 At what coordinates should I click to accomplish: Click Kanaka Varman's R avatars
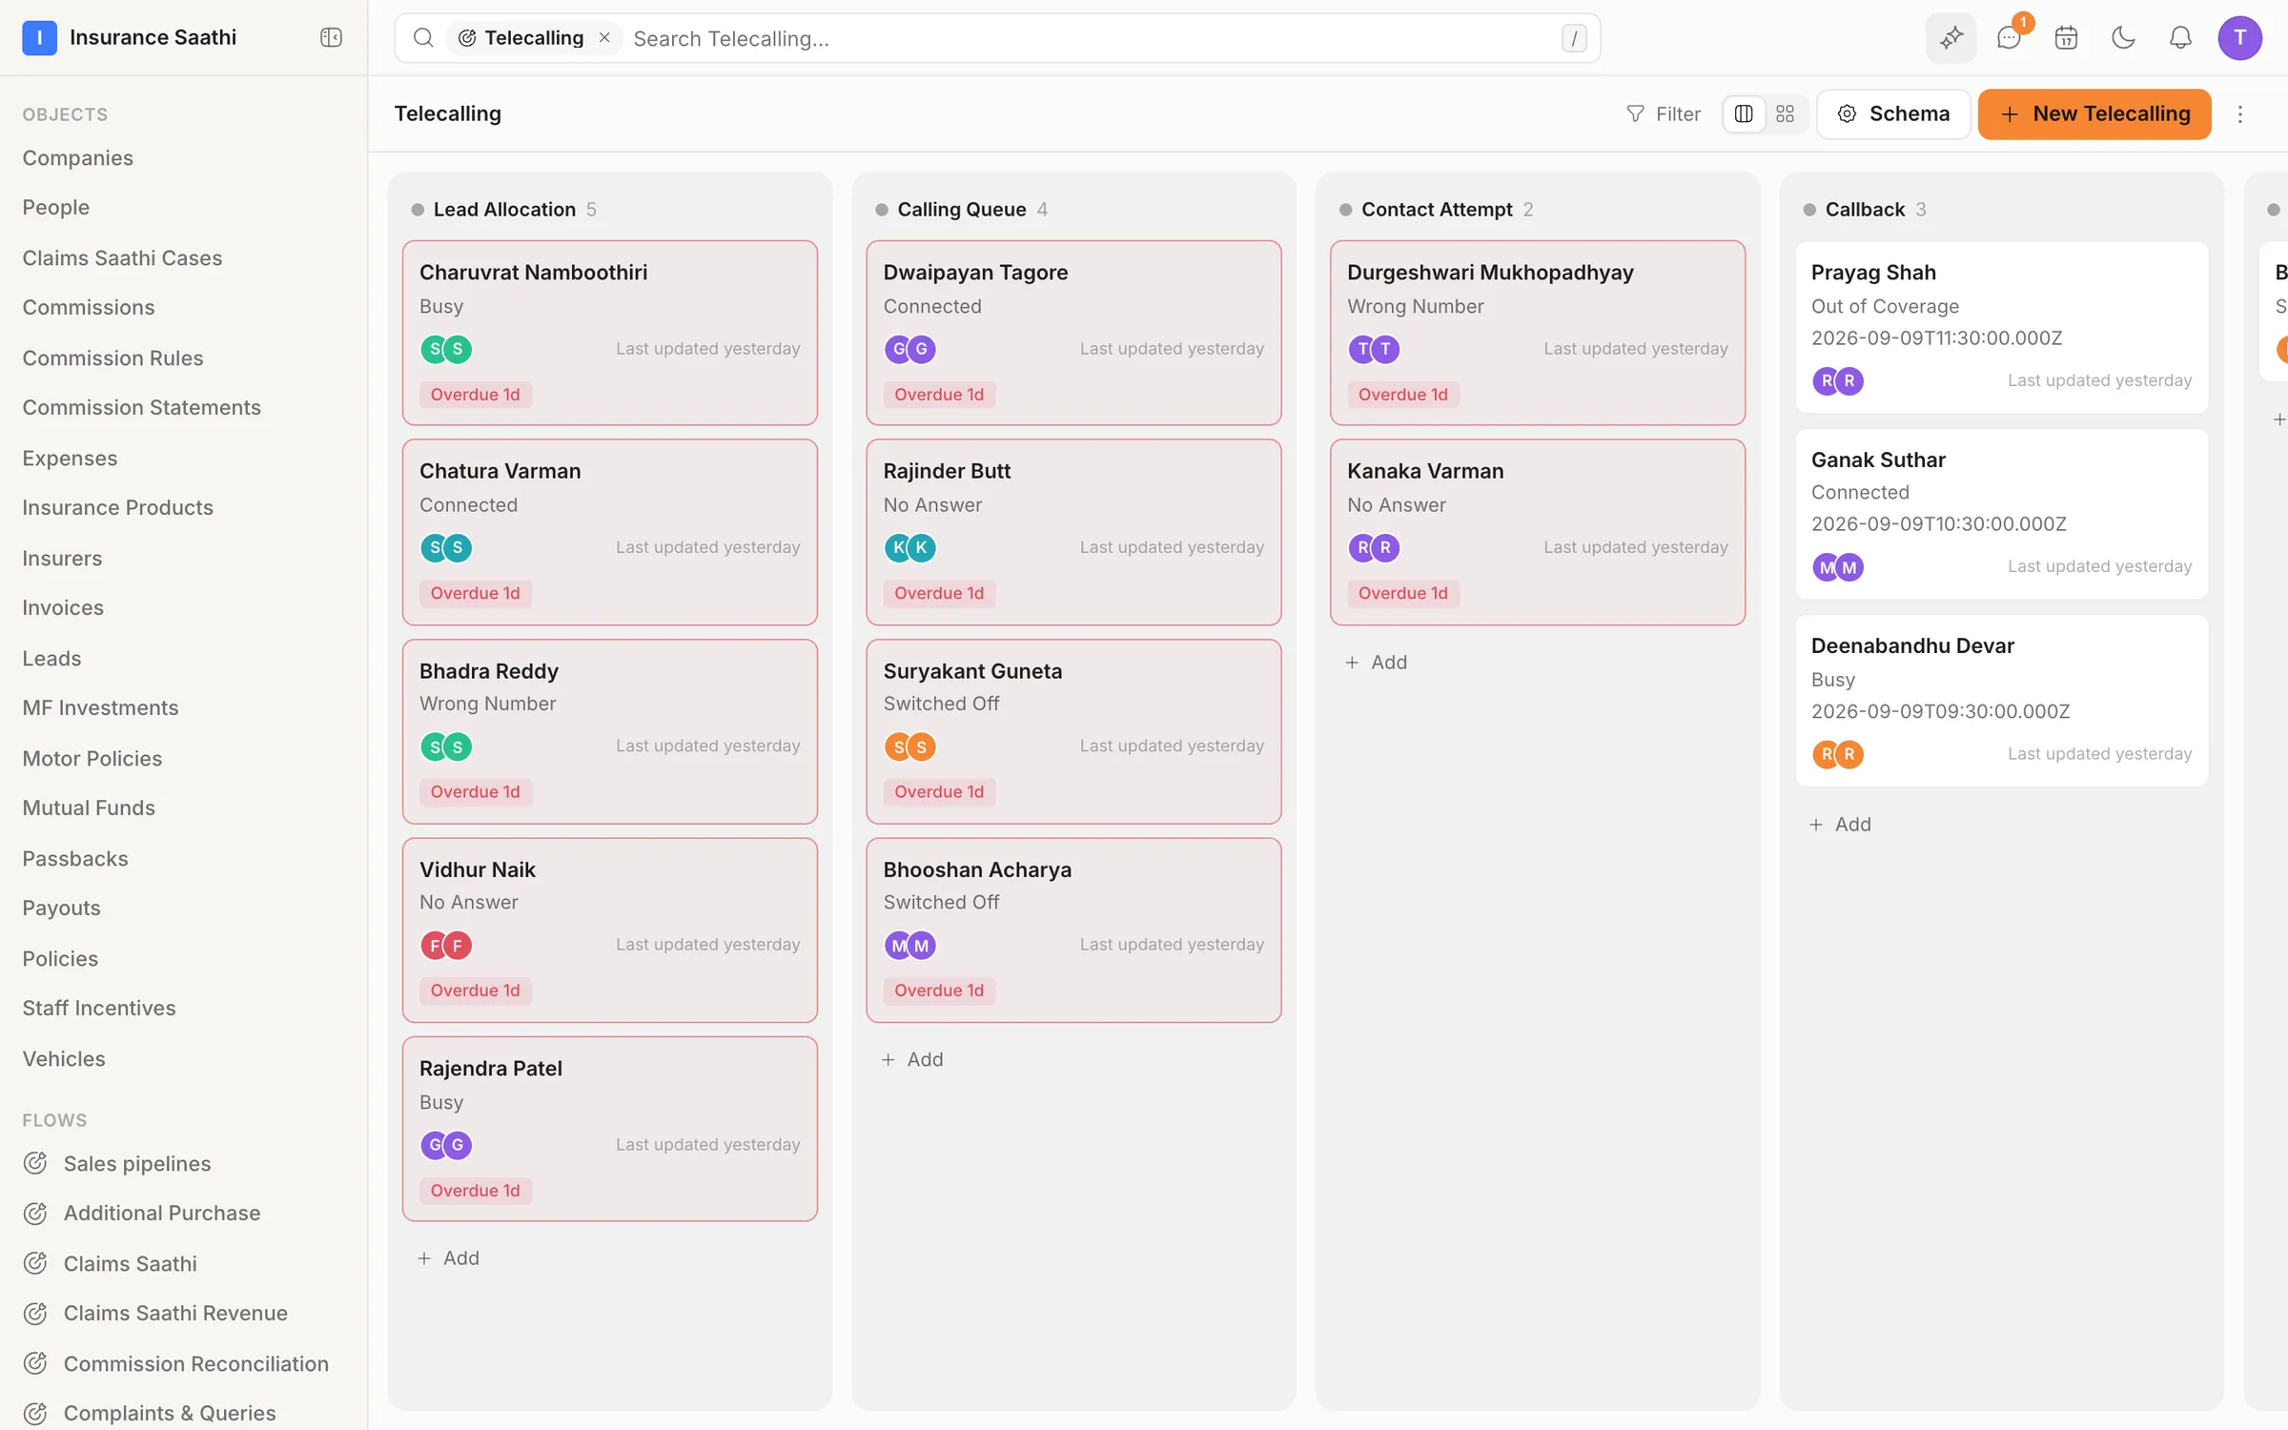(1374, 547)
